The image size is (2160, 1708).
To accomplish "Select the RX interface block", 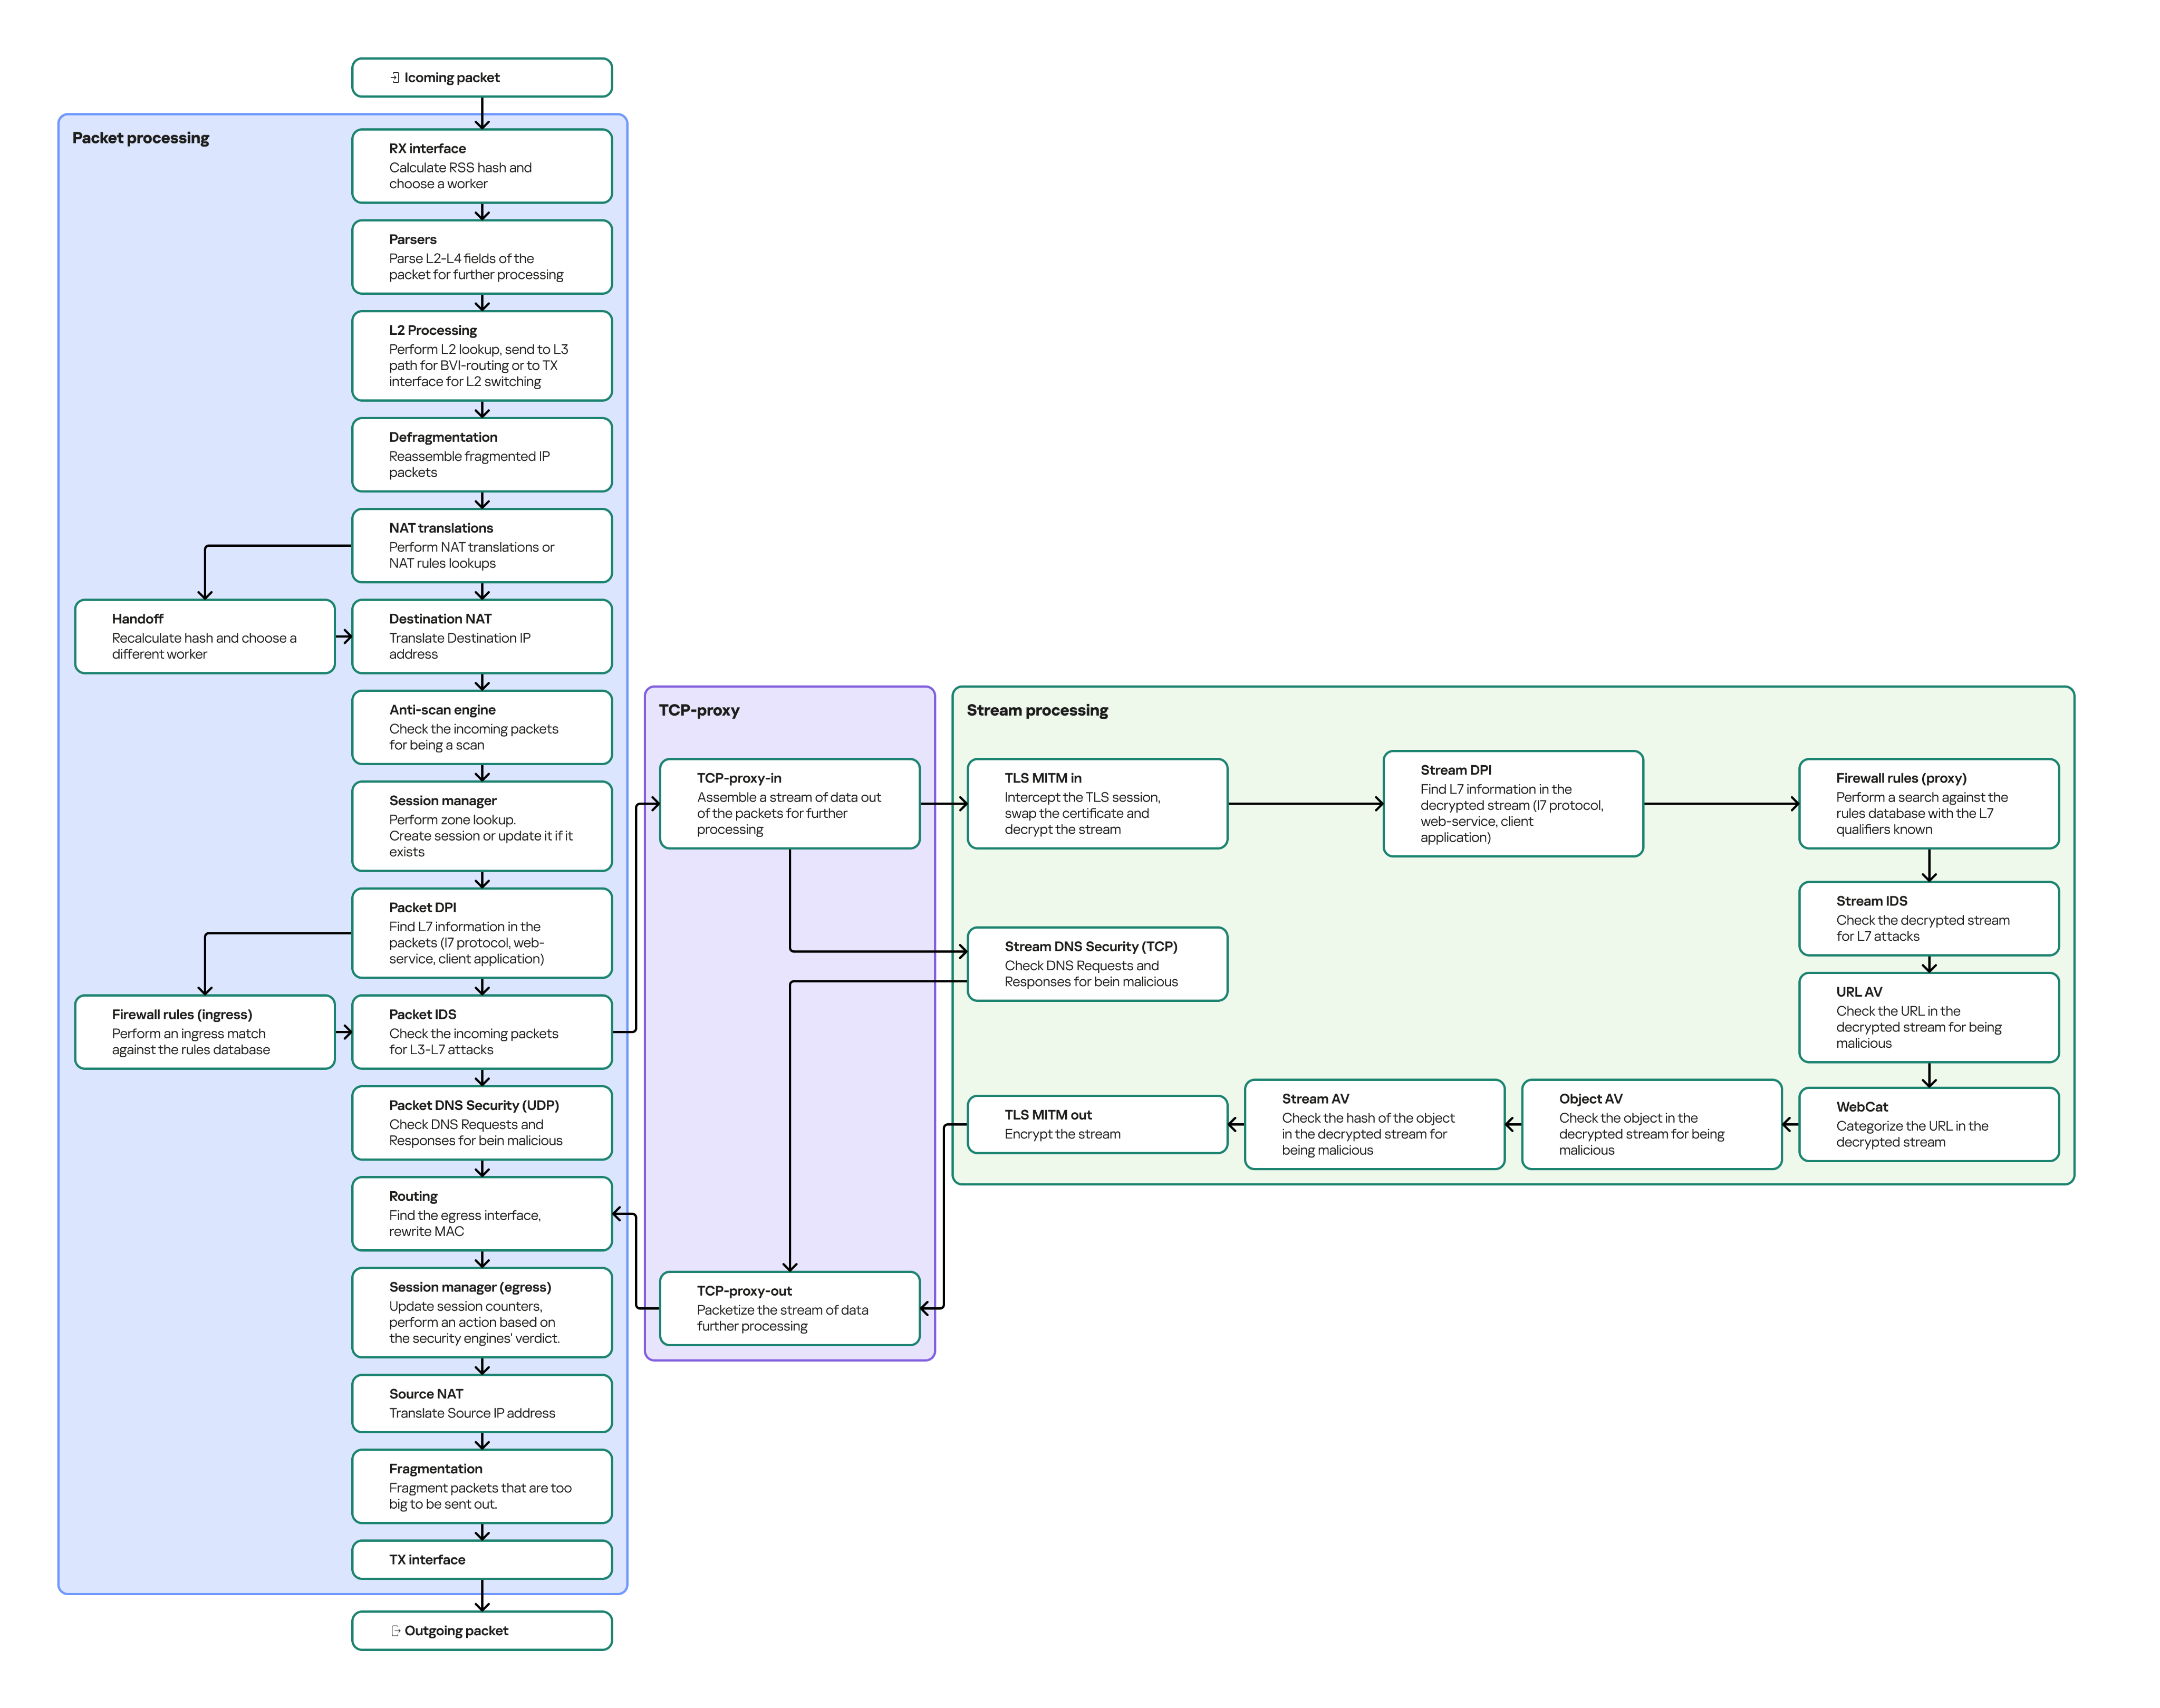I will click(482, 166).
